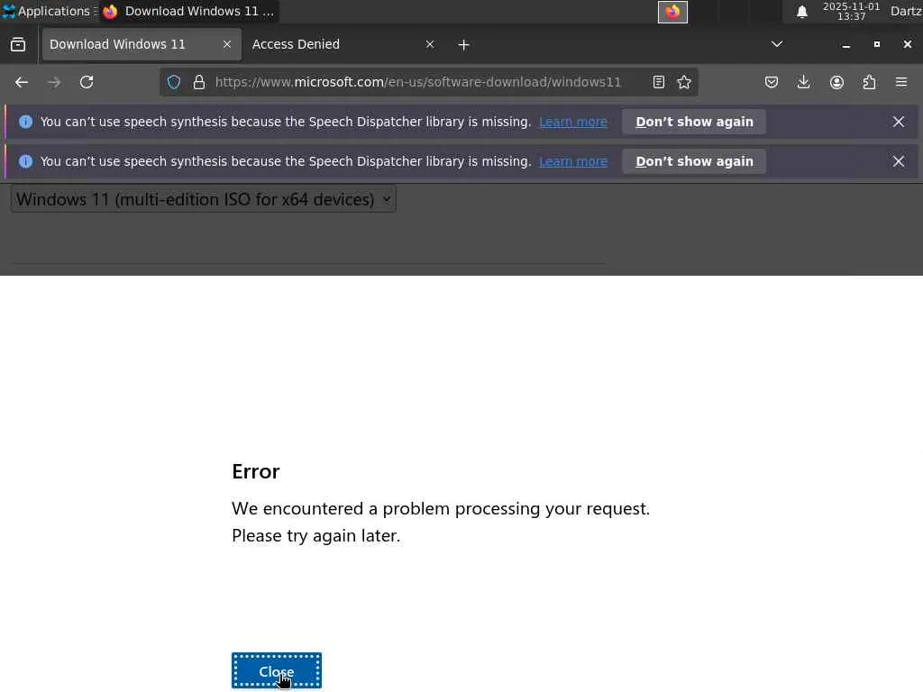The image size is (923, 692).
Task: Click the forward navigation arrow
Action: [54, 82]
